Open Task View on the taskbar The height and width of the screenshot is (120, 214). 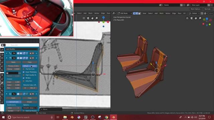(x=58, y=117)
